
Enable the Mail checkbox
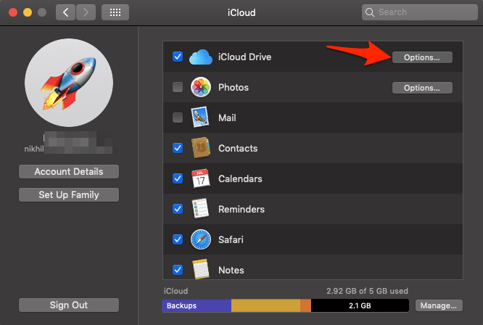pyautogui.click(x=178, y=118)
